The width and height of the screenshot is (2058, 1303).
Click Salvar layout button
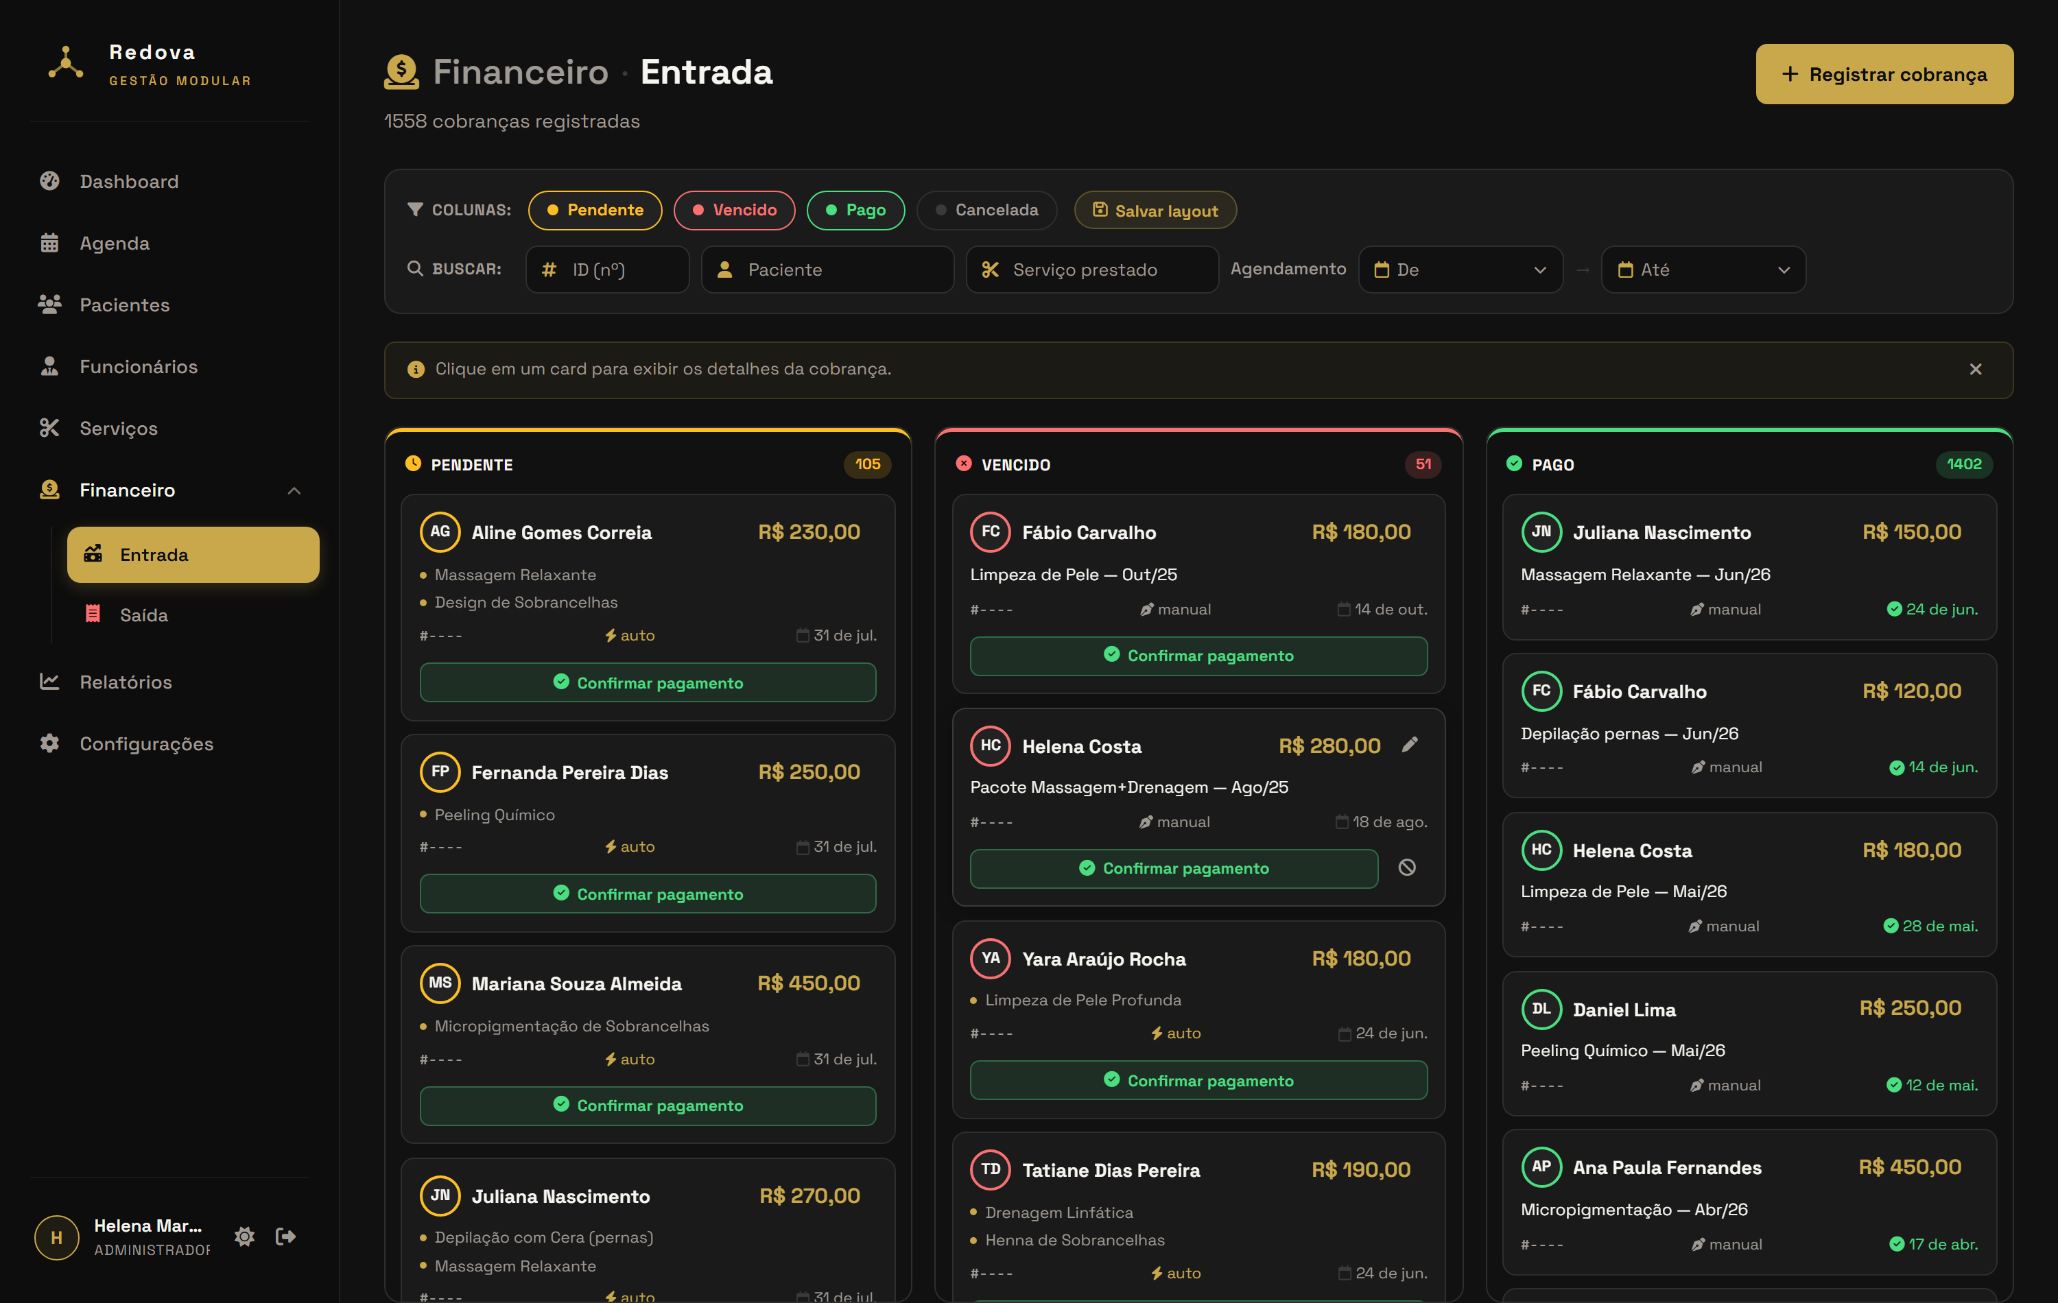click(1155, 210)
